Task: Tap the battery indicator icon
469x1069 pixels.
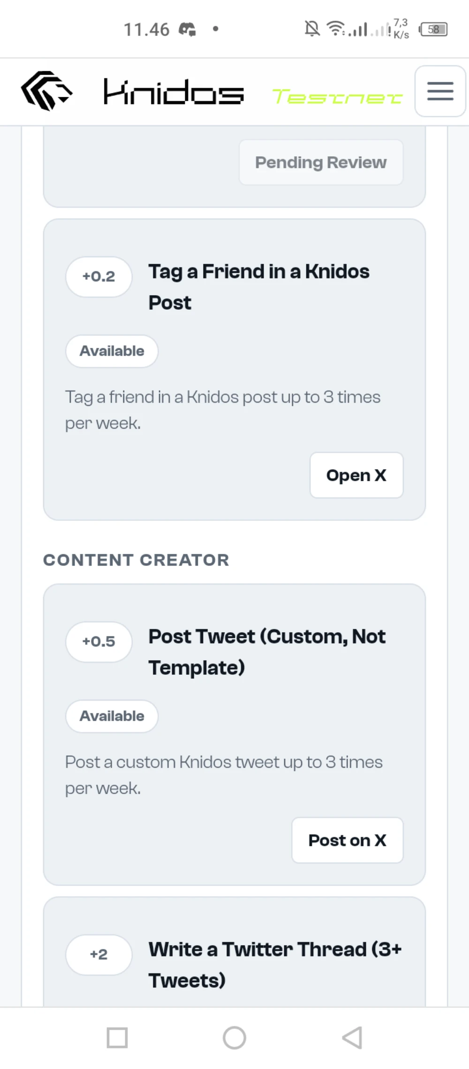Action: 434,29
